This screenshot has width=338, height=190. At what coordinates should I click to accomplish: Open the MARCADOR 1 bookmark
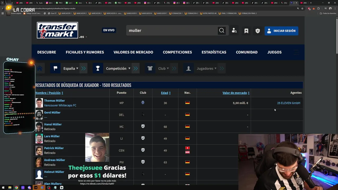65,13
